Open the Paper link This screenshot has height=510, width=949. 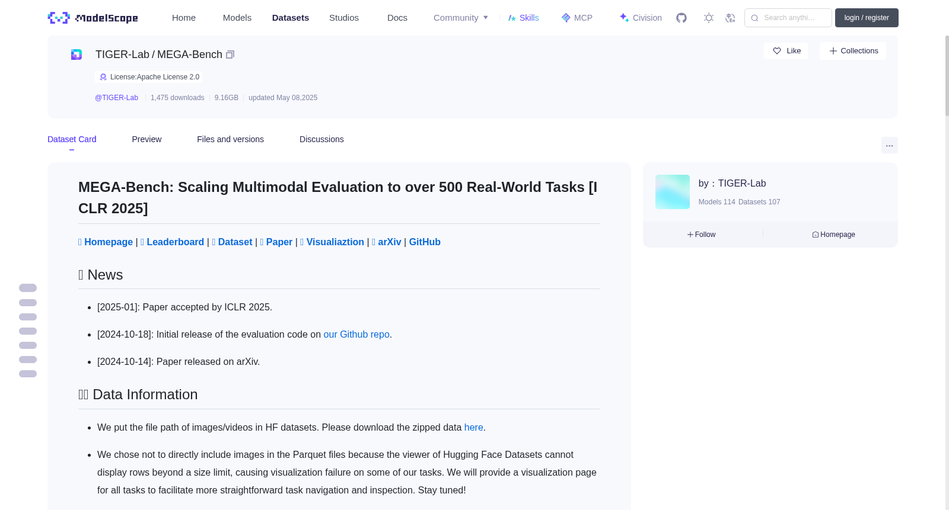tap(276, 242)
